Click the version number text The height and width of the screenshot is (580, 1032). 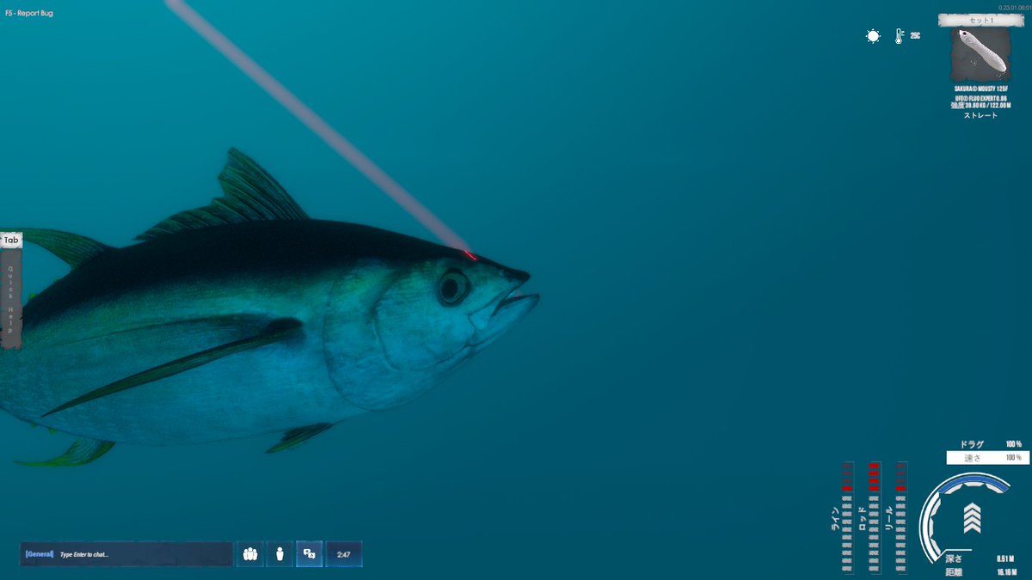pyautogui.click(x=1015, y=7)
